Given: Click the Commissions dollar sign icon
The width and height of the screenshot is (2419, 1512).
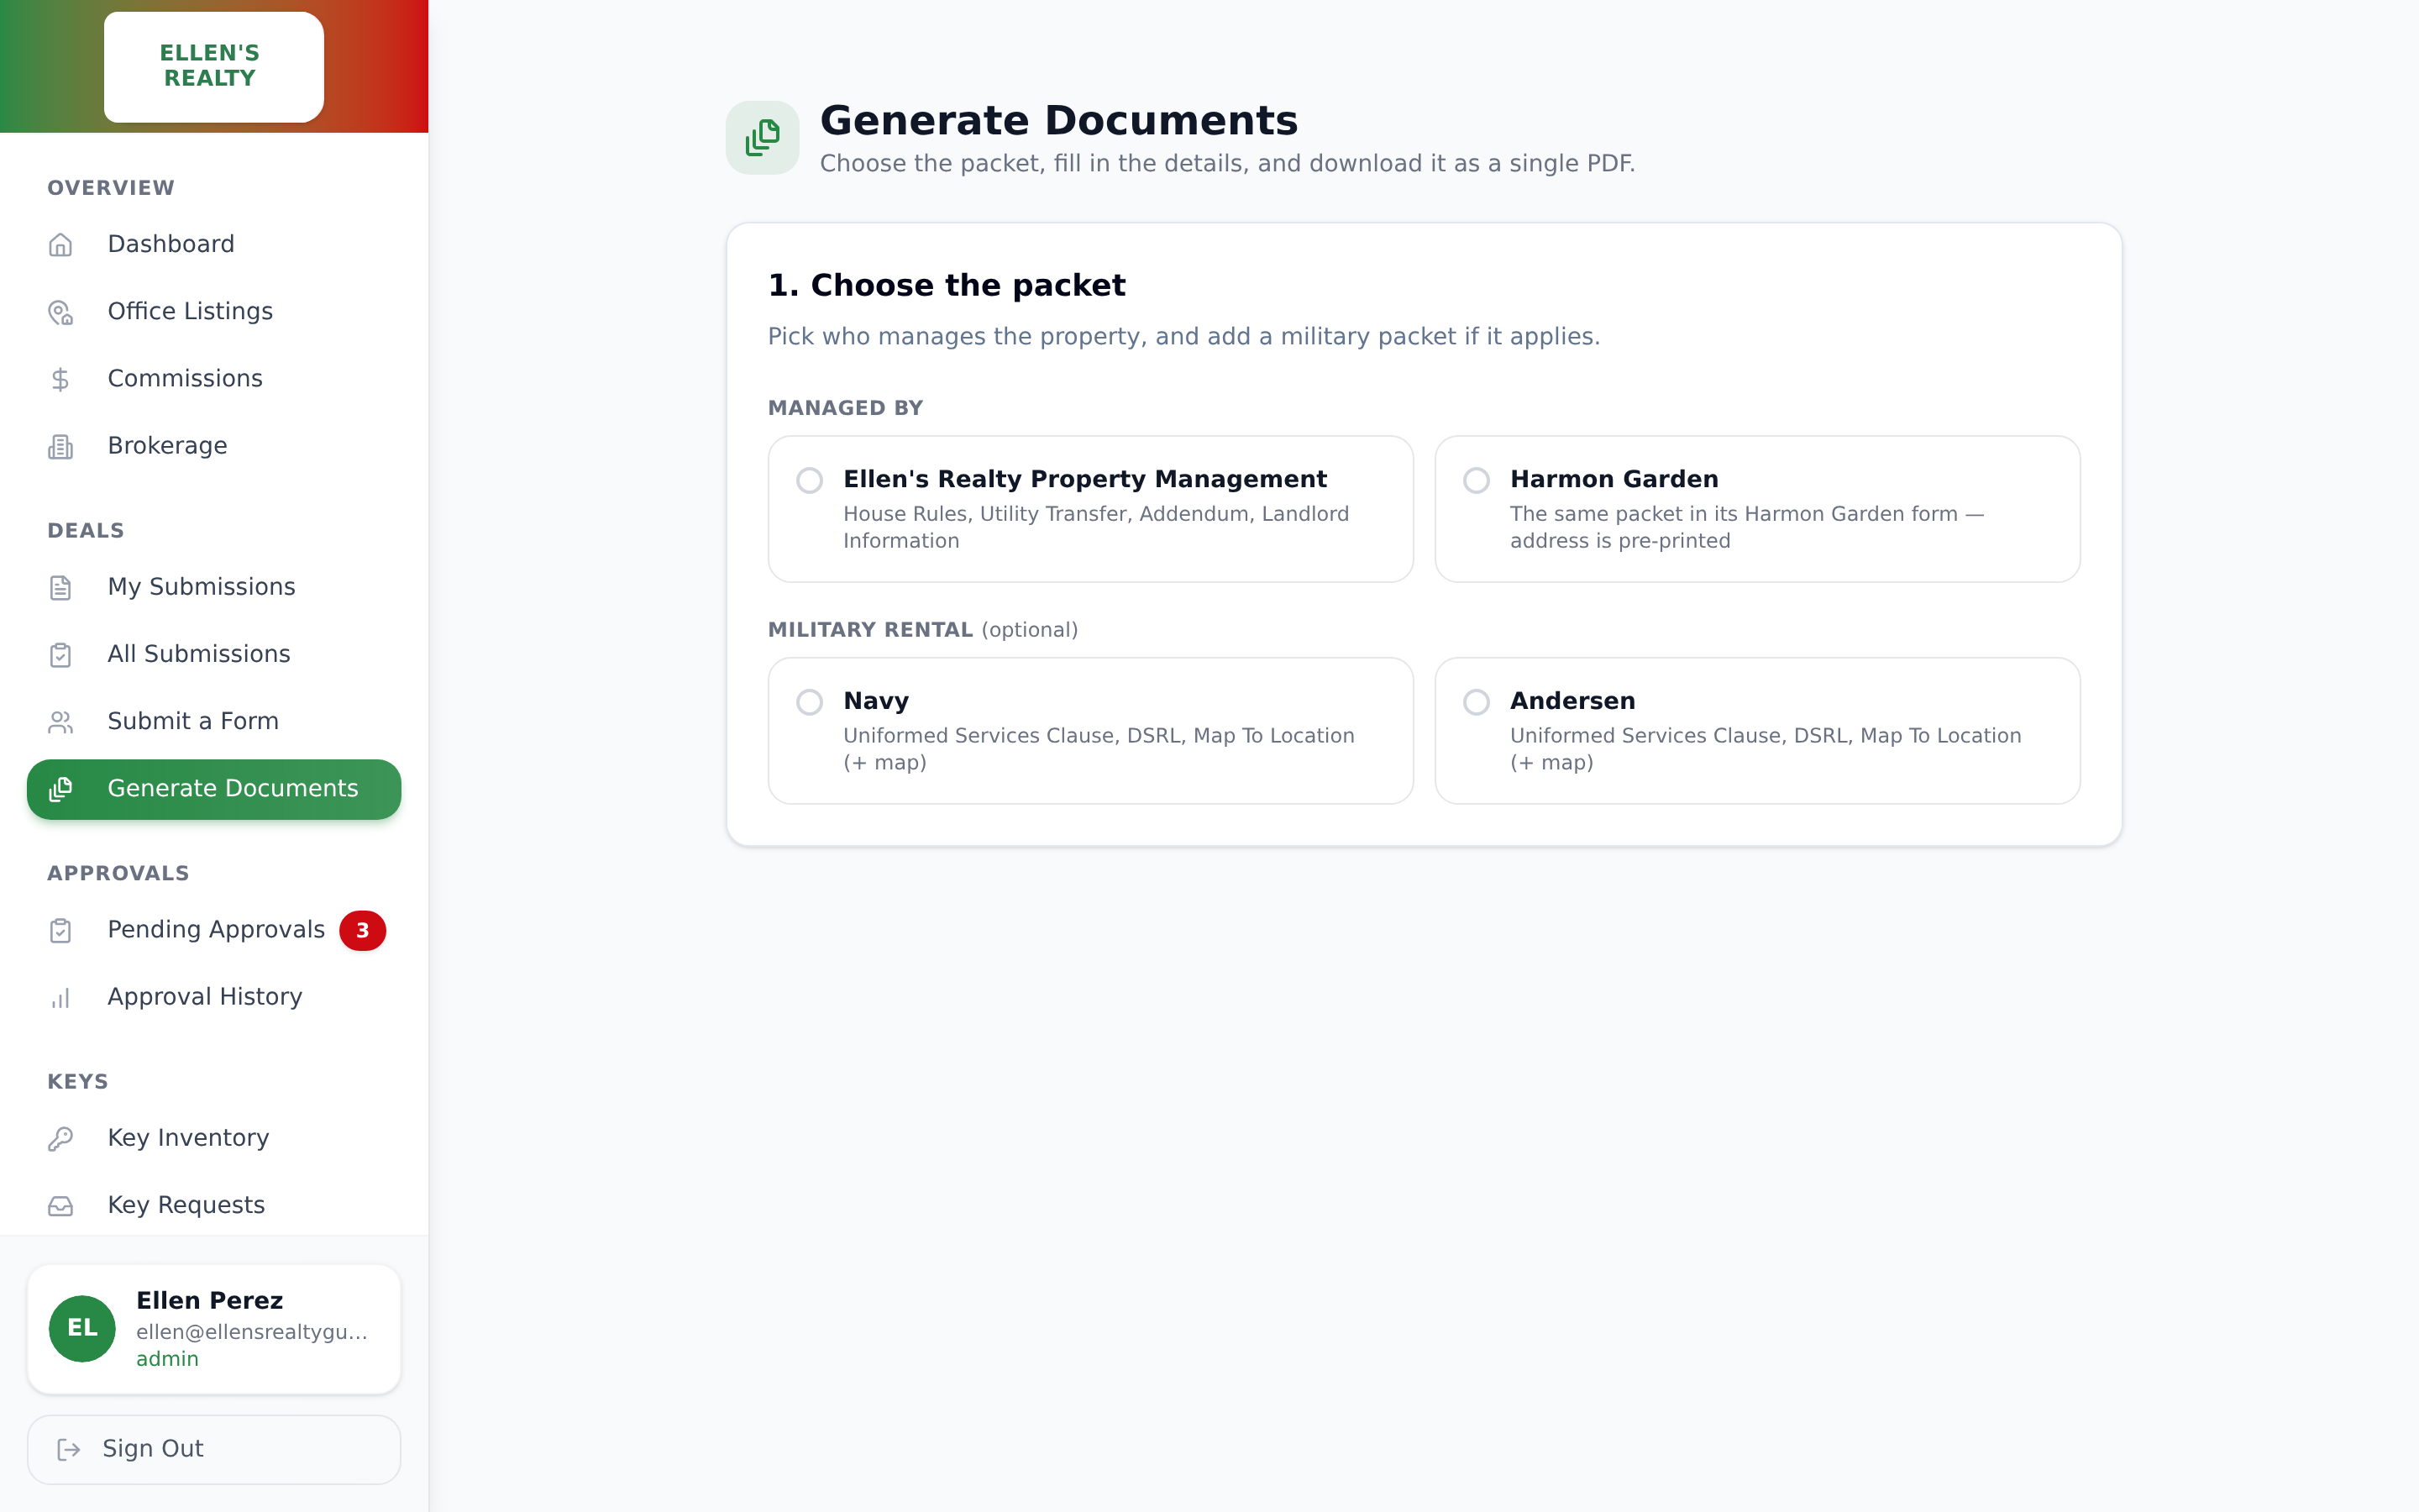Looking at the screenshot, I should coord(61,380).
